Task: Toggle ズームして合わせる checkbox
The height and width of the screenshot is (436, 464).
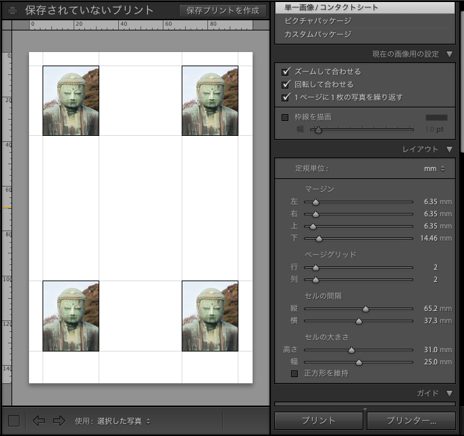Action: click(286, 72)
